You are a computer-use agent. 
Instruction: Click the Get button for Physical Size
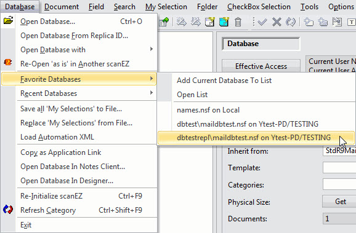pos(340,202)
